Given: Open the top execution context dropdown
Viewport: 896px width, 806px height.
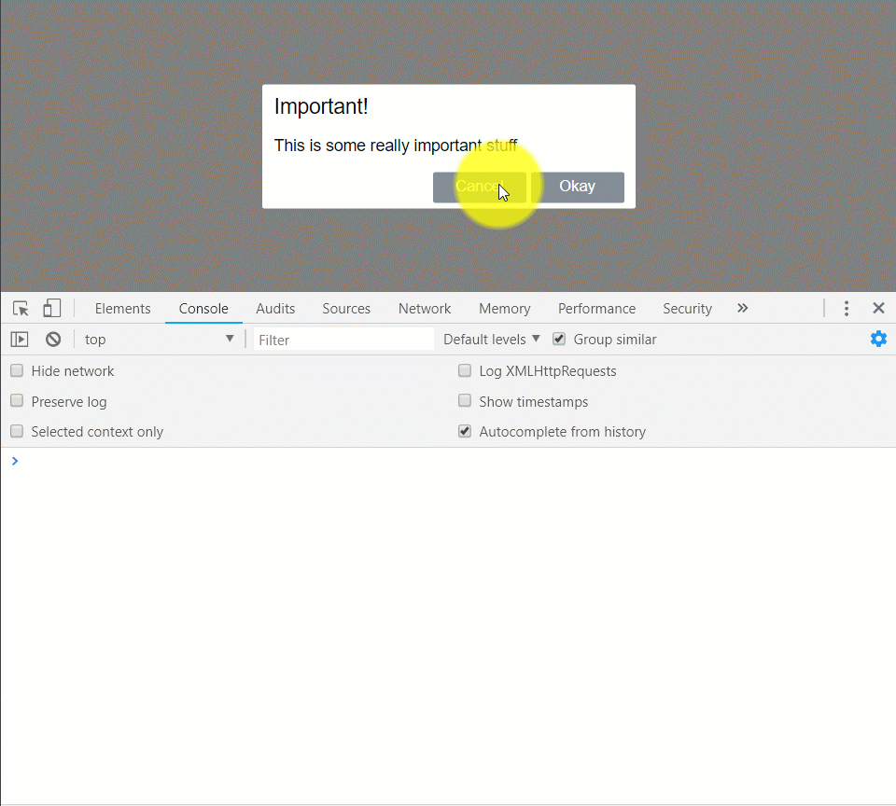Looking at the screenshot, I should (x=159, y=339).
